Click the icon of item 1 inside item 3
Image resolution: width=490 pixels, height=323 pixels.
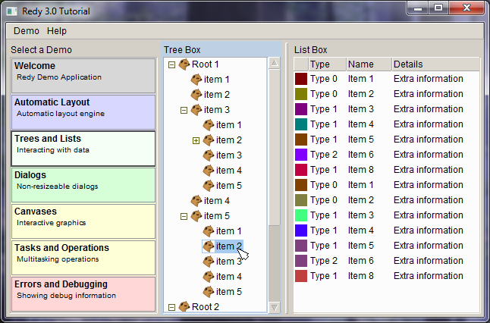pos(209,125)
